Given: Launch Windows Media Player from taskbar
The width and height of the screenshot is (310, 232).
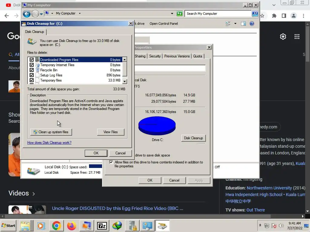Looking at the screenshot, I should tap(41, 226).
